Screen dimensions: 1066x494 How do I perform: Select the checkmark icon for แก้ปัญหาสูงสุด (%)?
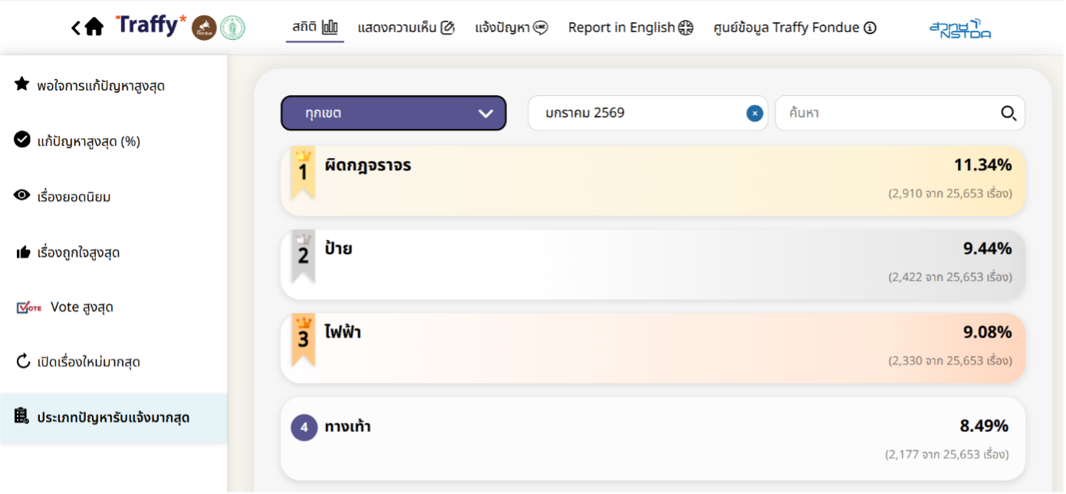click(x=22, y=140)
